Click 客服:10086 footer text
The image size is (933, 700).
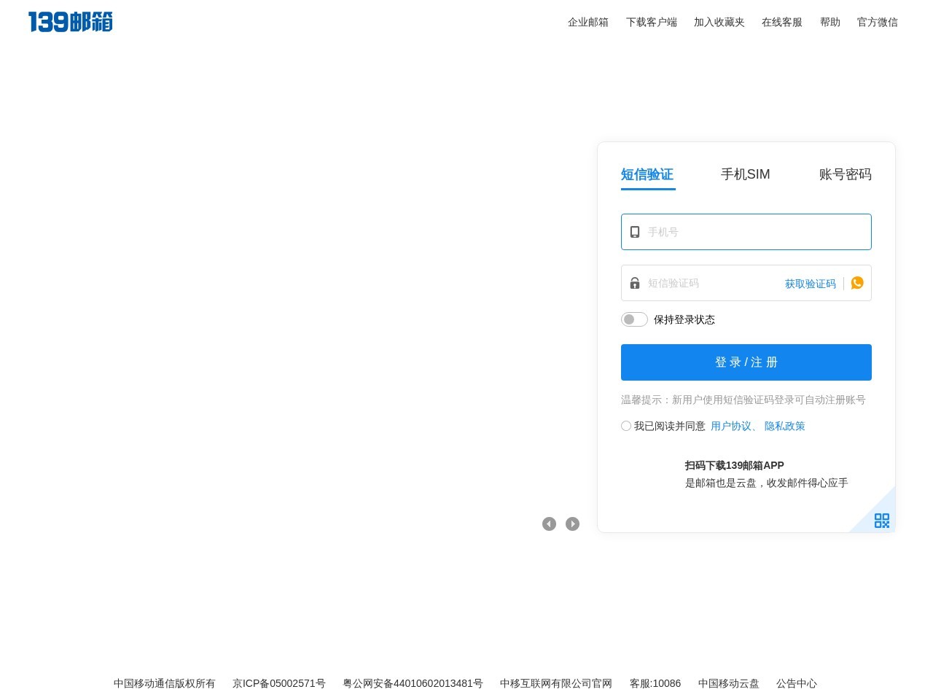(x=655, y=683)
